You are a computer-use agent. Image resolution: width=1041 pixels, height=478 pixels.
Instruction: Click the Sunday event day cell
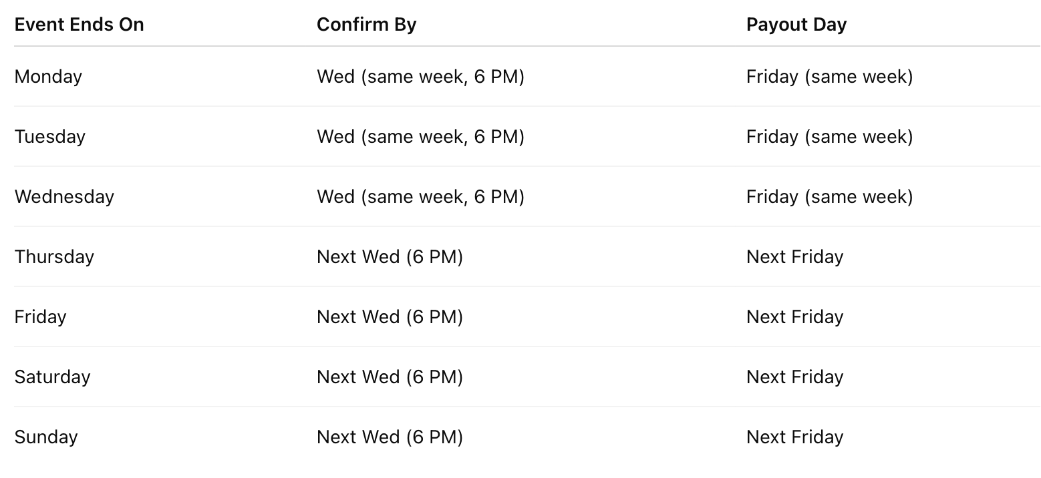point(46,437)
